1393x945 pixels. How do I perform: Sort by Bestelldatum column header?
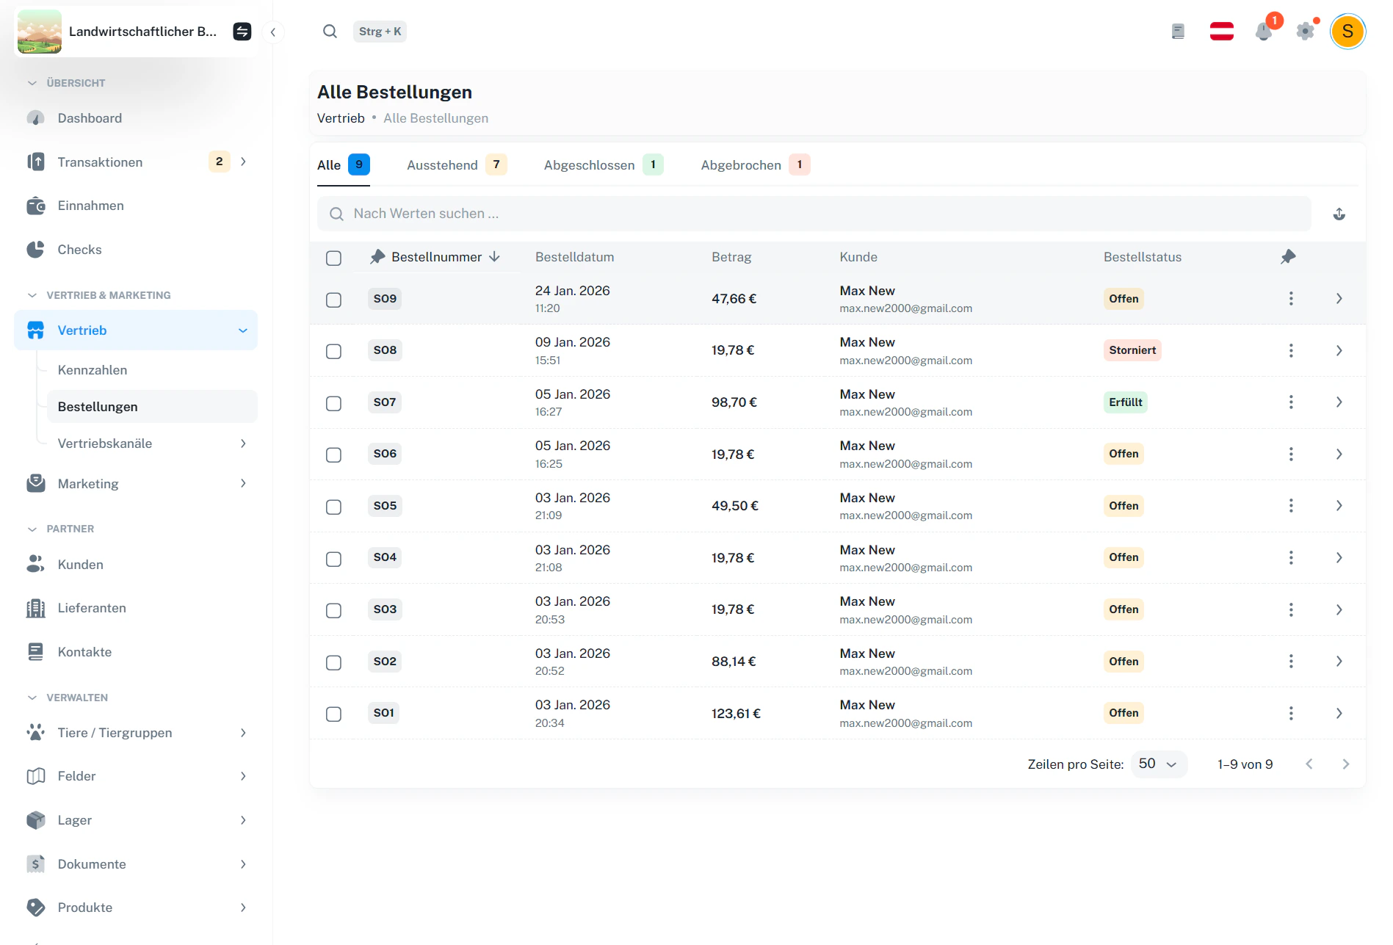(x=574, y=257)
